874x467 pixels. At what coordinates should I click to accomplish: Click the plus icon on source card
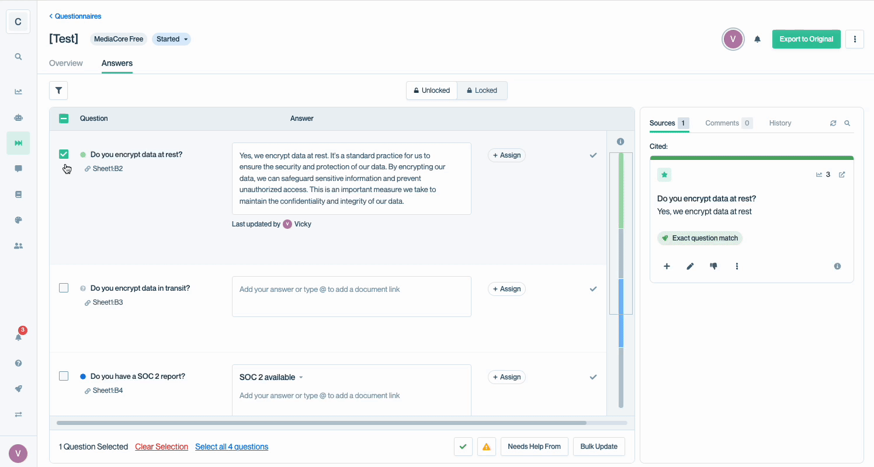pyautogui.click(x=667, y=266)
